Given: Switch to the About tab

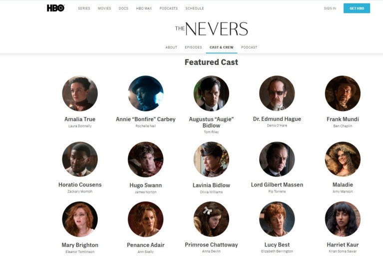Looking at the screenshot, I should (x=171, y=47).
